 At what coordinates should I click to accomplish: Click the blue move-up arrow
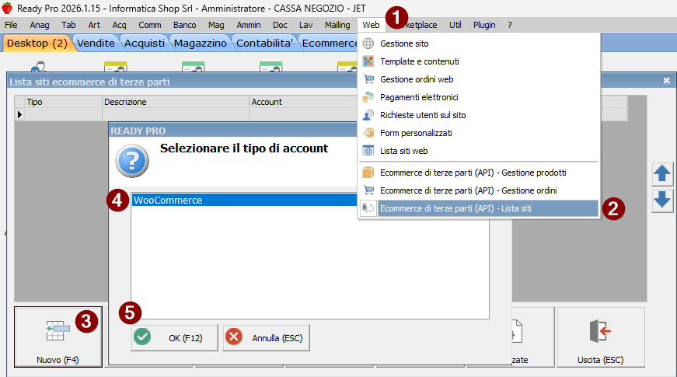662,173
